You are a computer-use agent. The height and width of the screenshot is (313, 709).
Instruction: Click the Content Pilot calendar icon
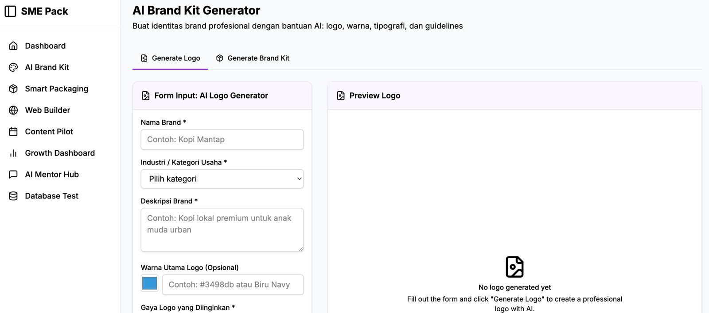13,132
